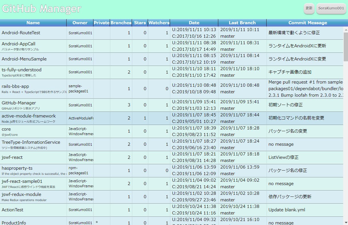Click description TypeScript完全に理解した

coord(19,76)
